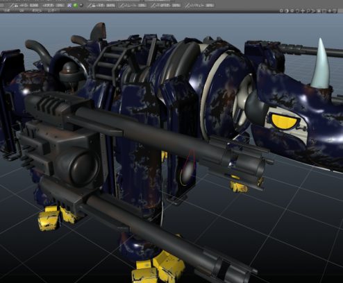343x283 pixels.
Task: Click the first pencil icon in the brush toolbar
Action: coord(12,5)
